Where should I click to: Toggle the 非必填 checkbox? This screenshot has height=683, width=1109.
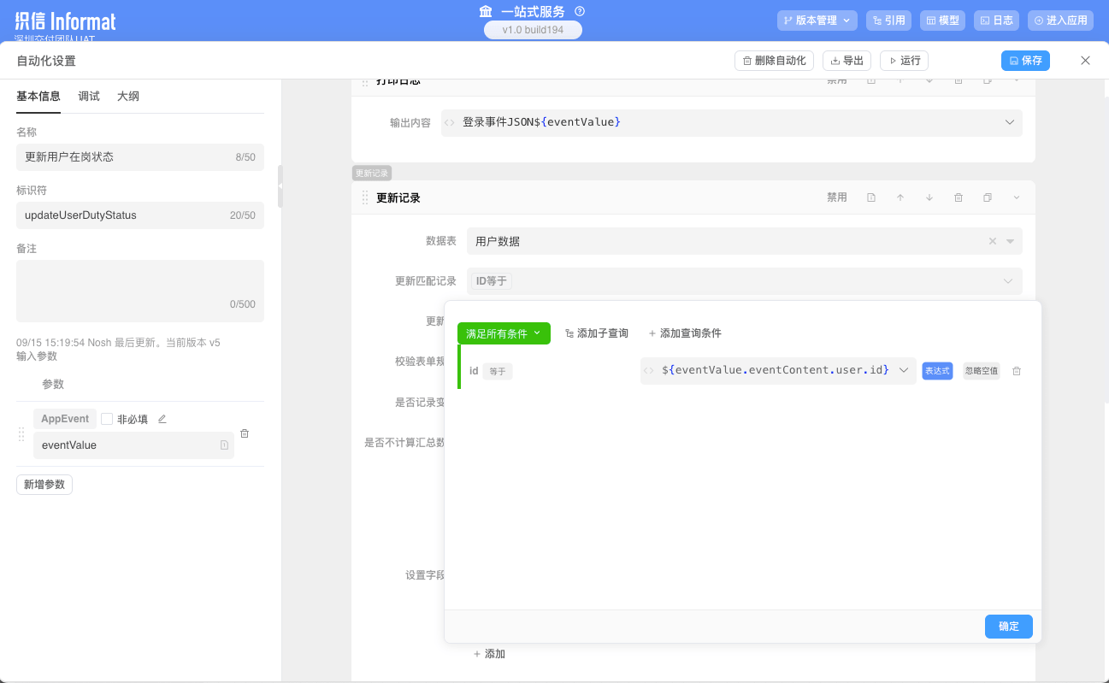pos(107,419)
